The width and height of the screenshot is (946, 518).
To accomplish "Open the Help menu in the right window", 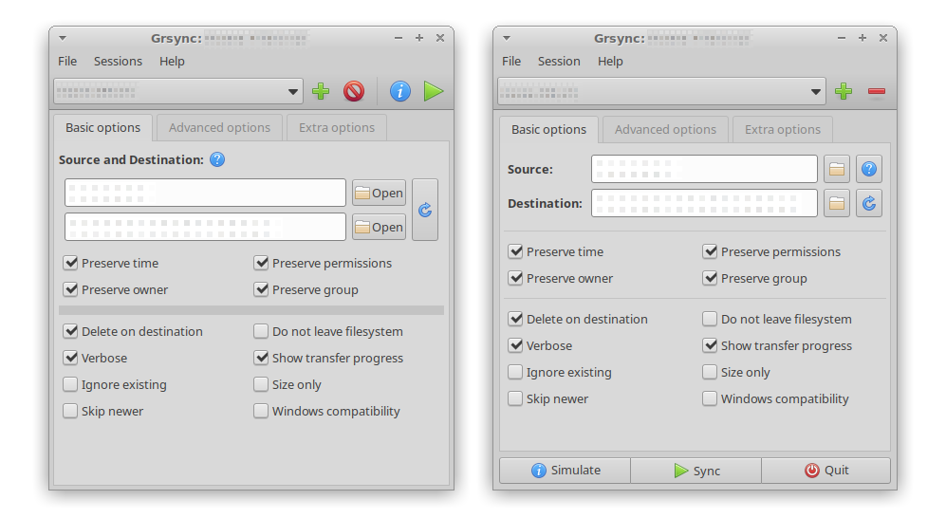I will pyautogui.click(x=610, y=62).
